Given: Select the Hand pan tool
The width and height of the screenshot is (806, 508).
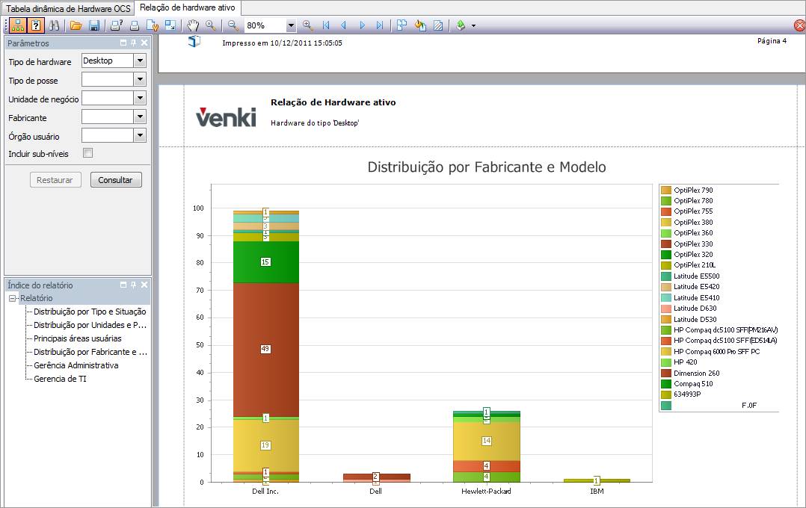Looking at the screenshot, I should point(193,25).
